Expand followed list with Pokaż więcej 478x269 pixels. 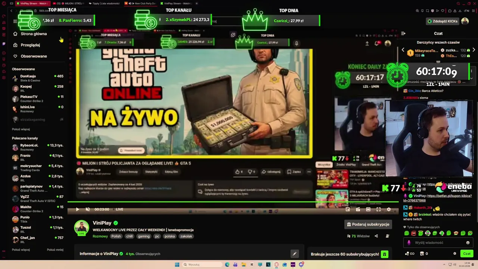point(21,129)
